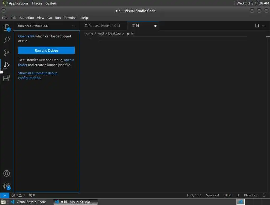
Task: Click the date and time clock
Action: coord(252,3)
